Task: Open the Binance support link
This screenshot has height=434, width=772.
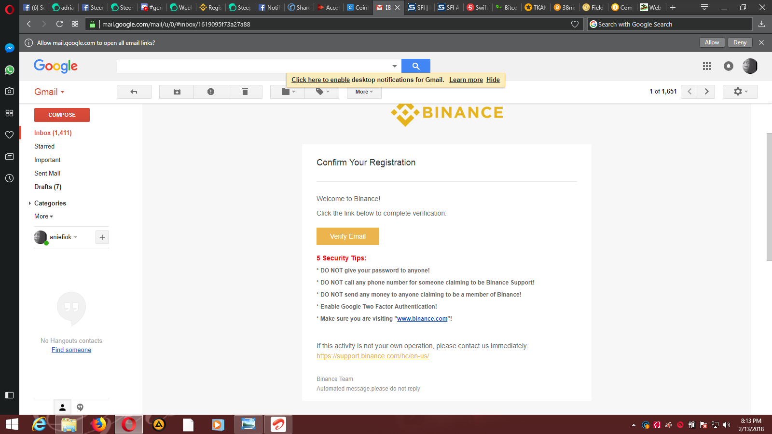Action: (372, 356)
